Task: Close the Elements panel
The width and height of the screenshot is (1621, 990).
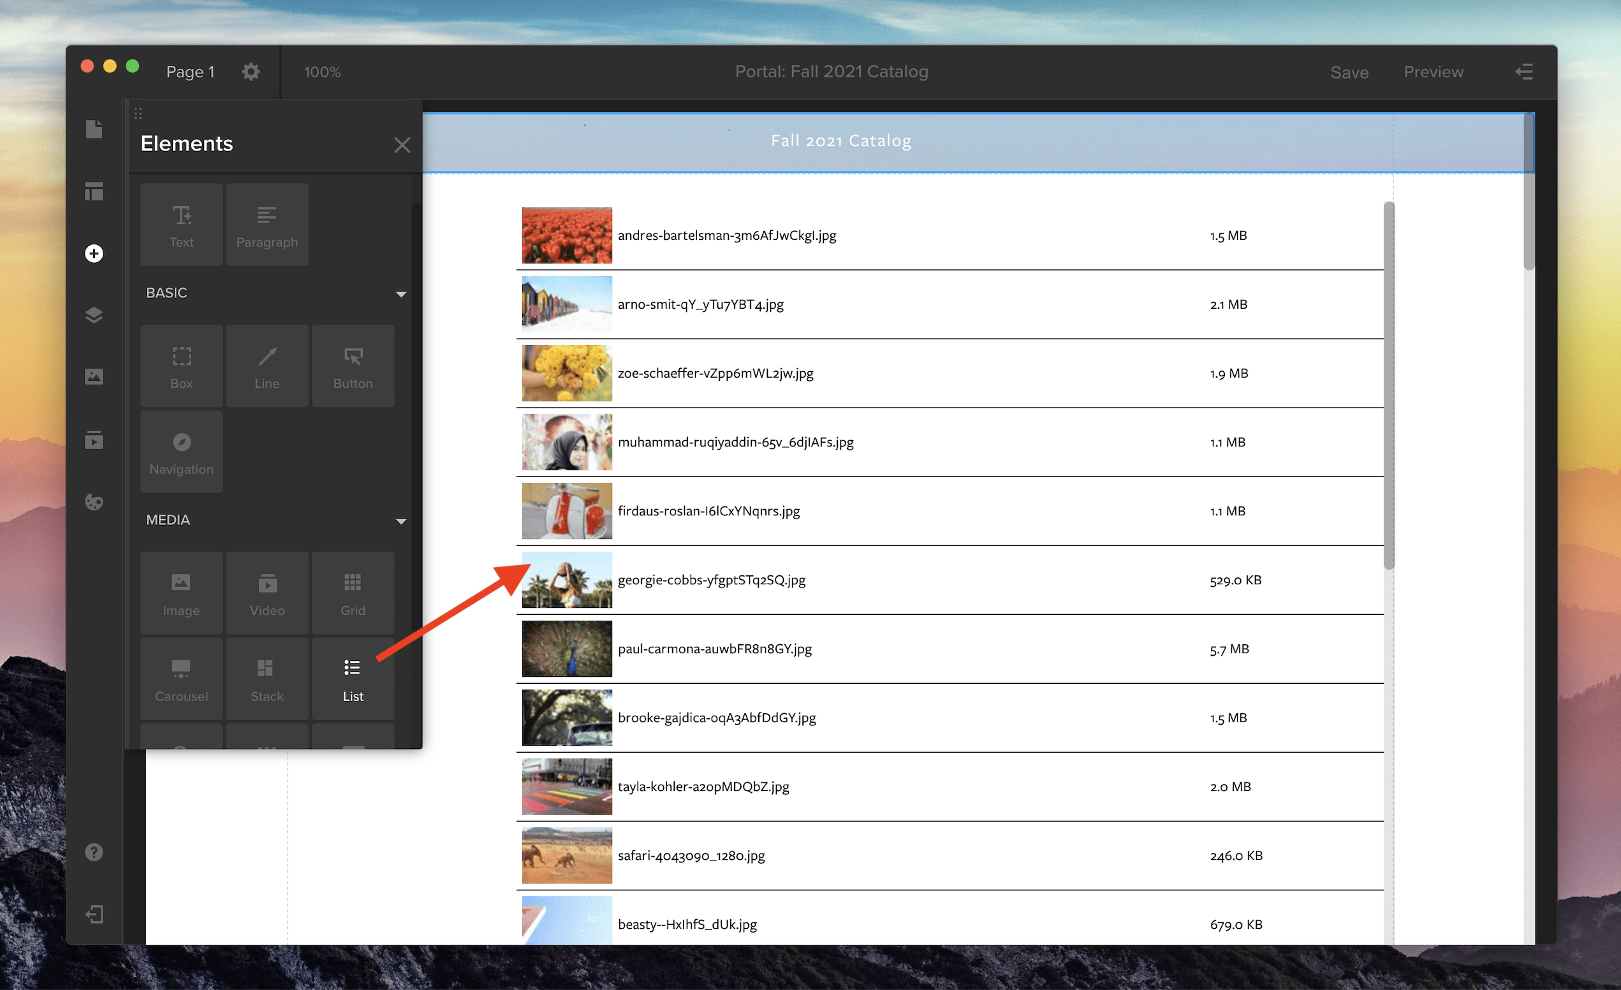Action: (402, 144)
